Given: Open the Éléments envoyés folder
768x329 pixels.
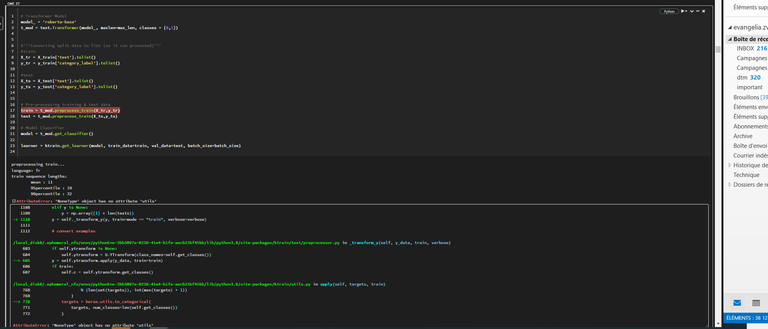Looking at the screenshot, I should pos(751,107).
